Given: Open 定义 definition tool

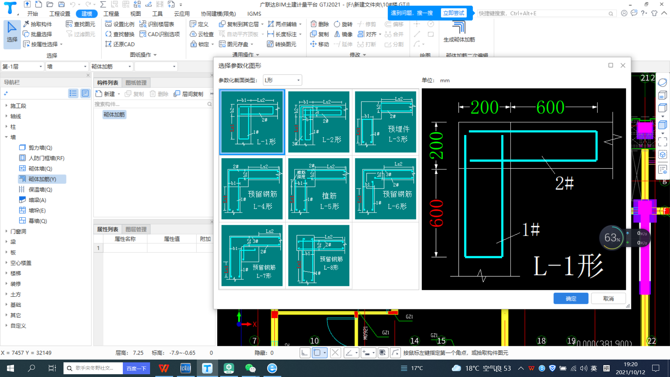Looking at the screenshot, I should tap(199, 24).
